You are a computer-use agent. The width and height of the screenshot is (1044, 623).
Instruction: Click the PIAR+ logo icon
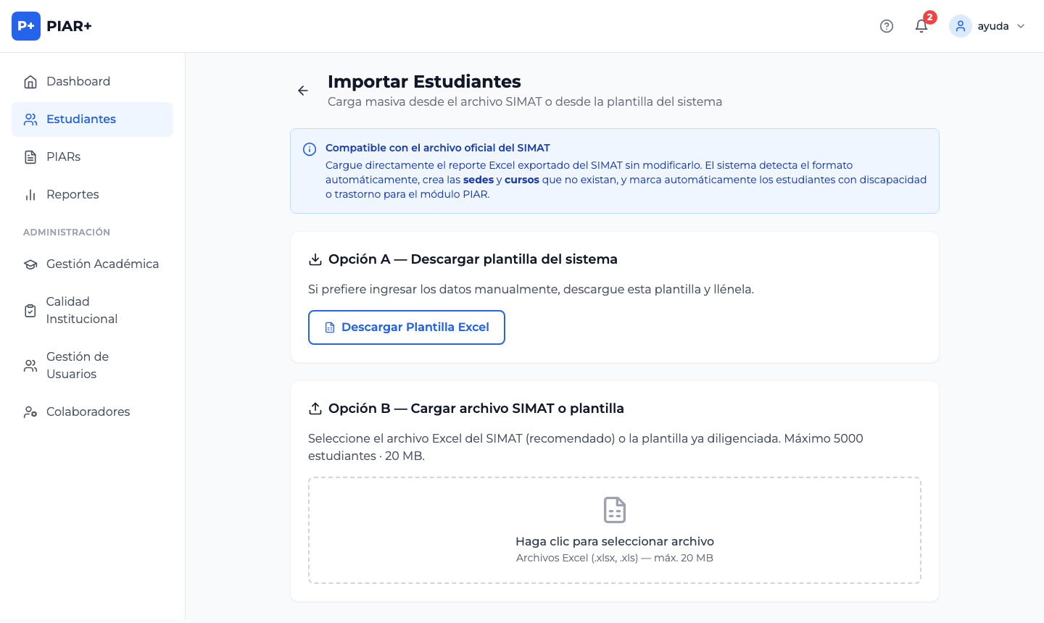(x=26, y=26)
